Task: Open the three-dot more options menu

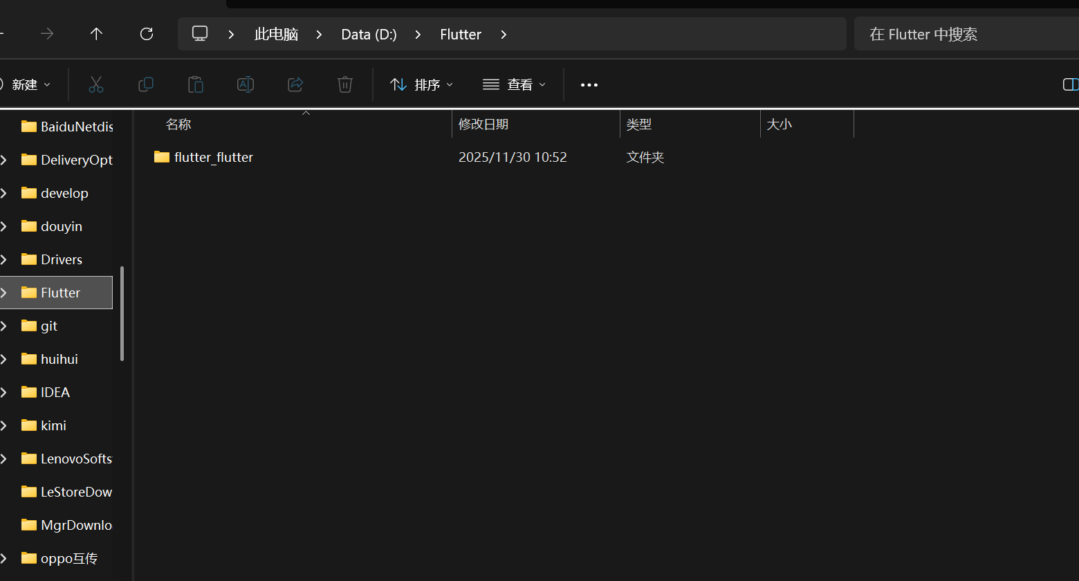Action: pos(589,85)
